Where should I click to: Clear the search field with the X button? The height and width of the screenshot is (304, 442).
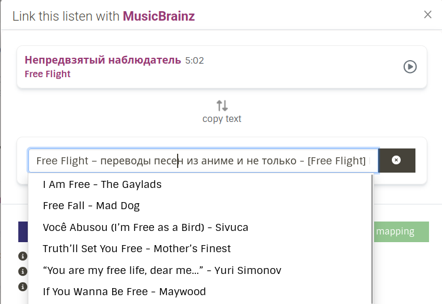tap(397, 160)
